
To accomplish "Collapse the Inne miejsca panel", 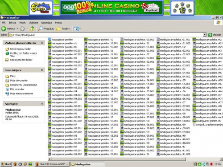I will point(42,70).
